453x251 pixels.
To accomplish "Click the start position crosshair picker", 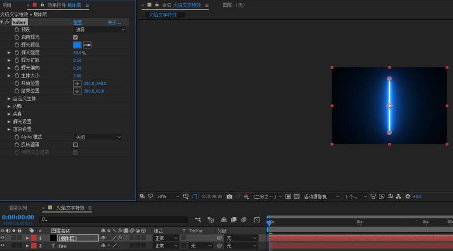I will click(77, 84).
